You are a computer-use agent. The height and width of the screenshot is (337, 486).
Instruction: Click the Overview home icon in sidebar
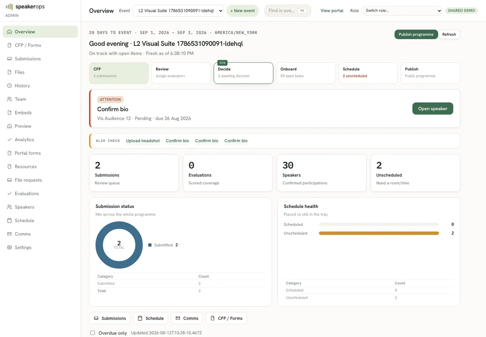[9, 32]
